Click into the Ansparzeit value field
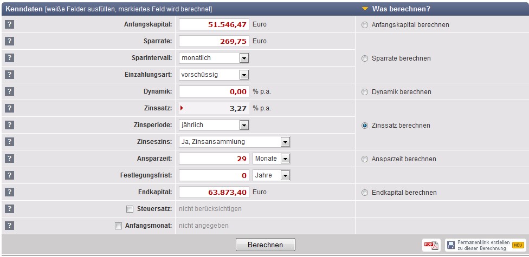 coord(214,159)
